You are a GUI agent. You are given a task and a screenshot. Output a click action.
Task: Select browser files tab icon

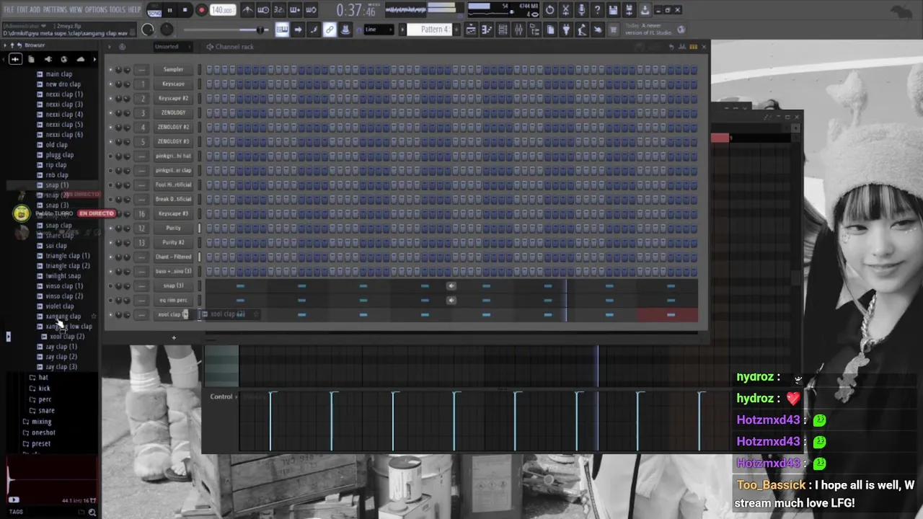coord(31,59)
